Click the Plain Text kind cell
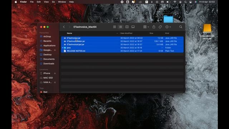 [x=169, y=51]
